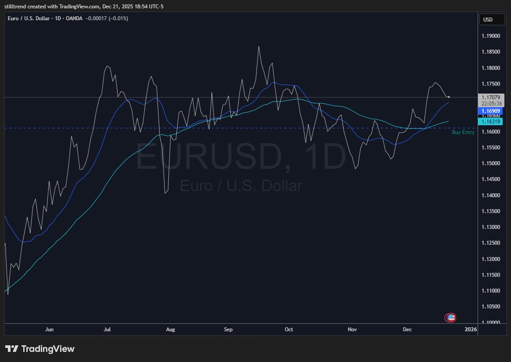The height and width of the screenshot is (362, 511).
Task: Click the 'OANDA' source label
Action: tap(74, 18)
